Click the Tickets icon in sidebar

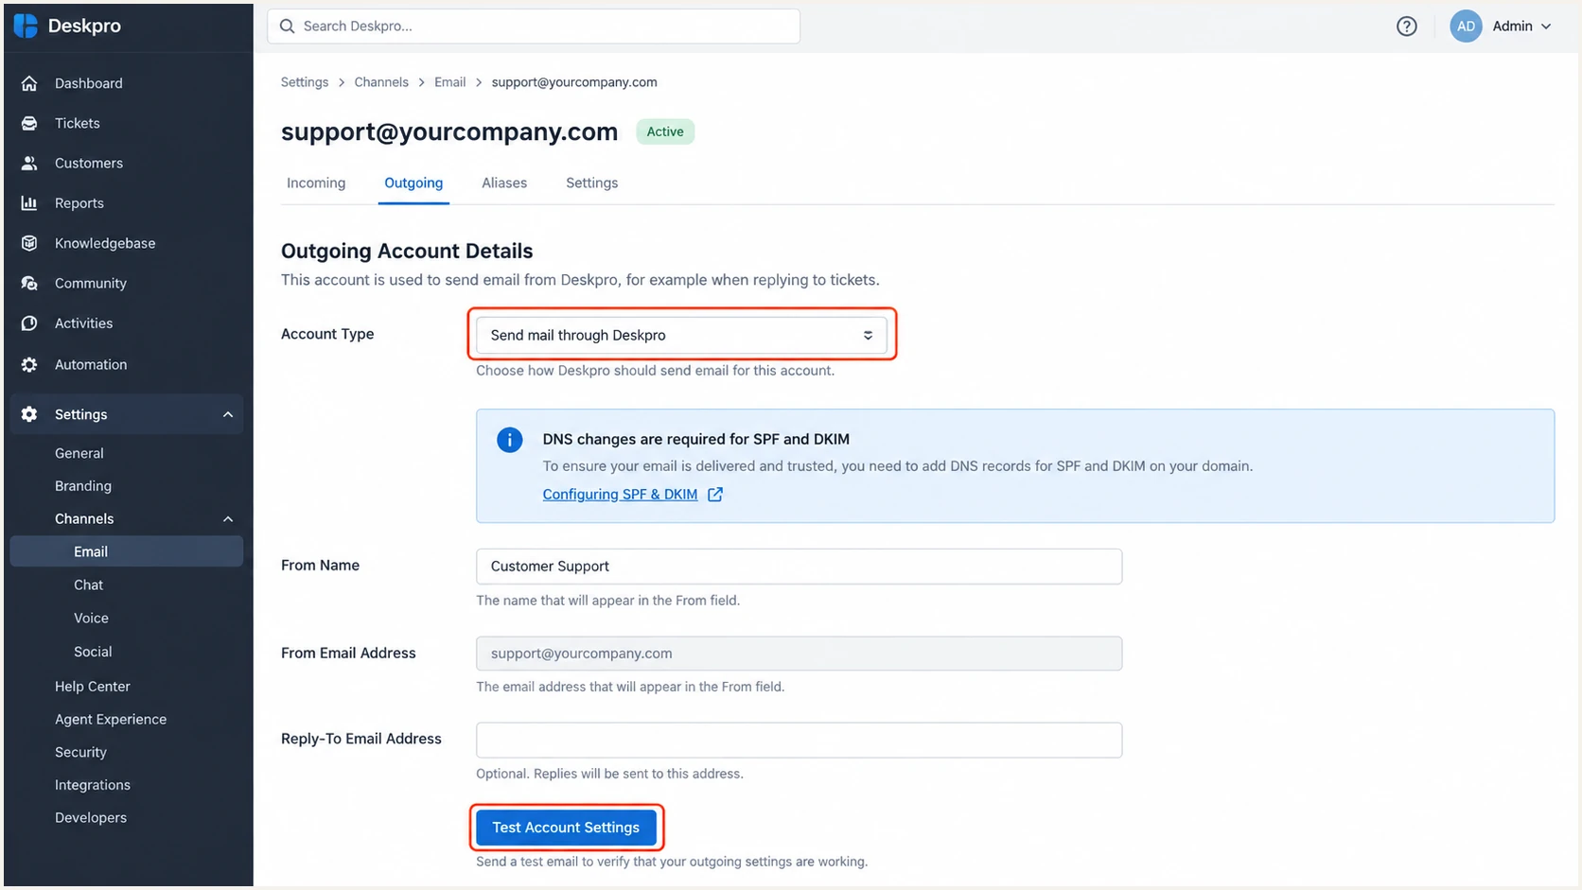point(29,123)
